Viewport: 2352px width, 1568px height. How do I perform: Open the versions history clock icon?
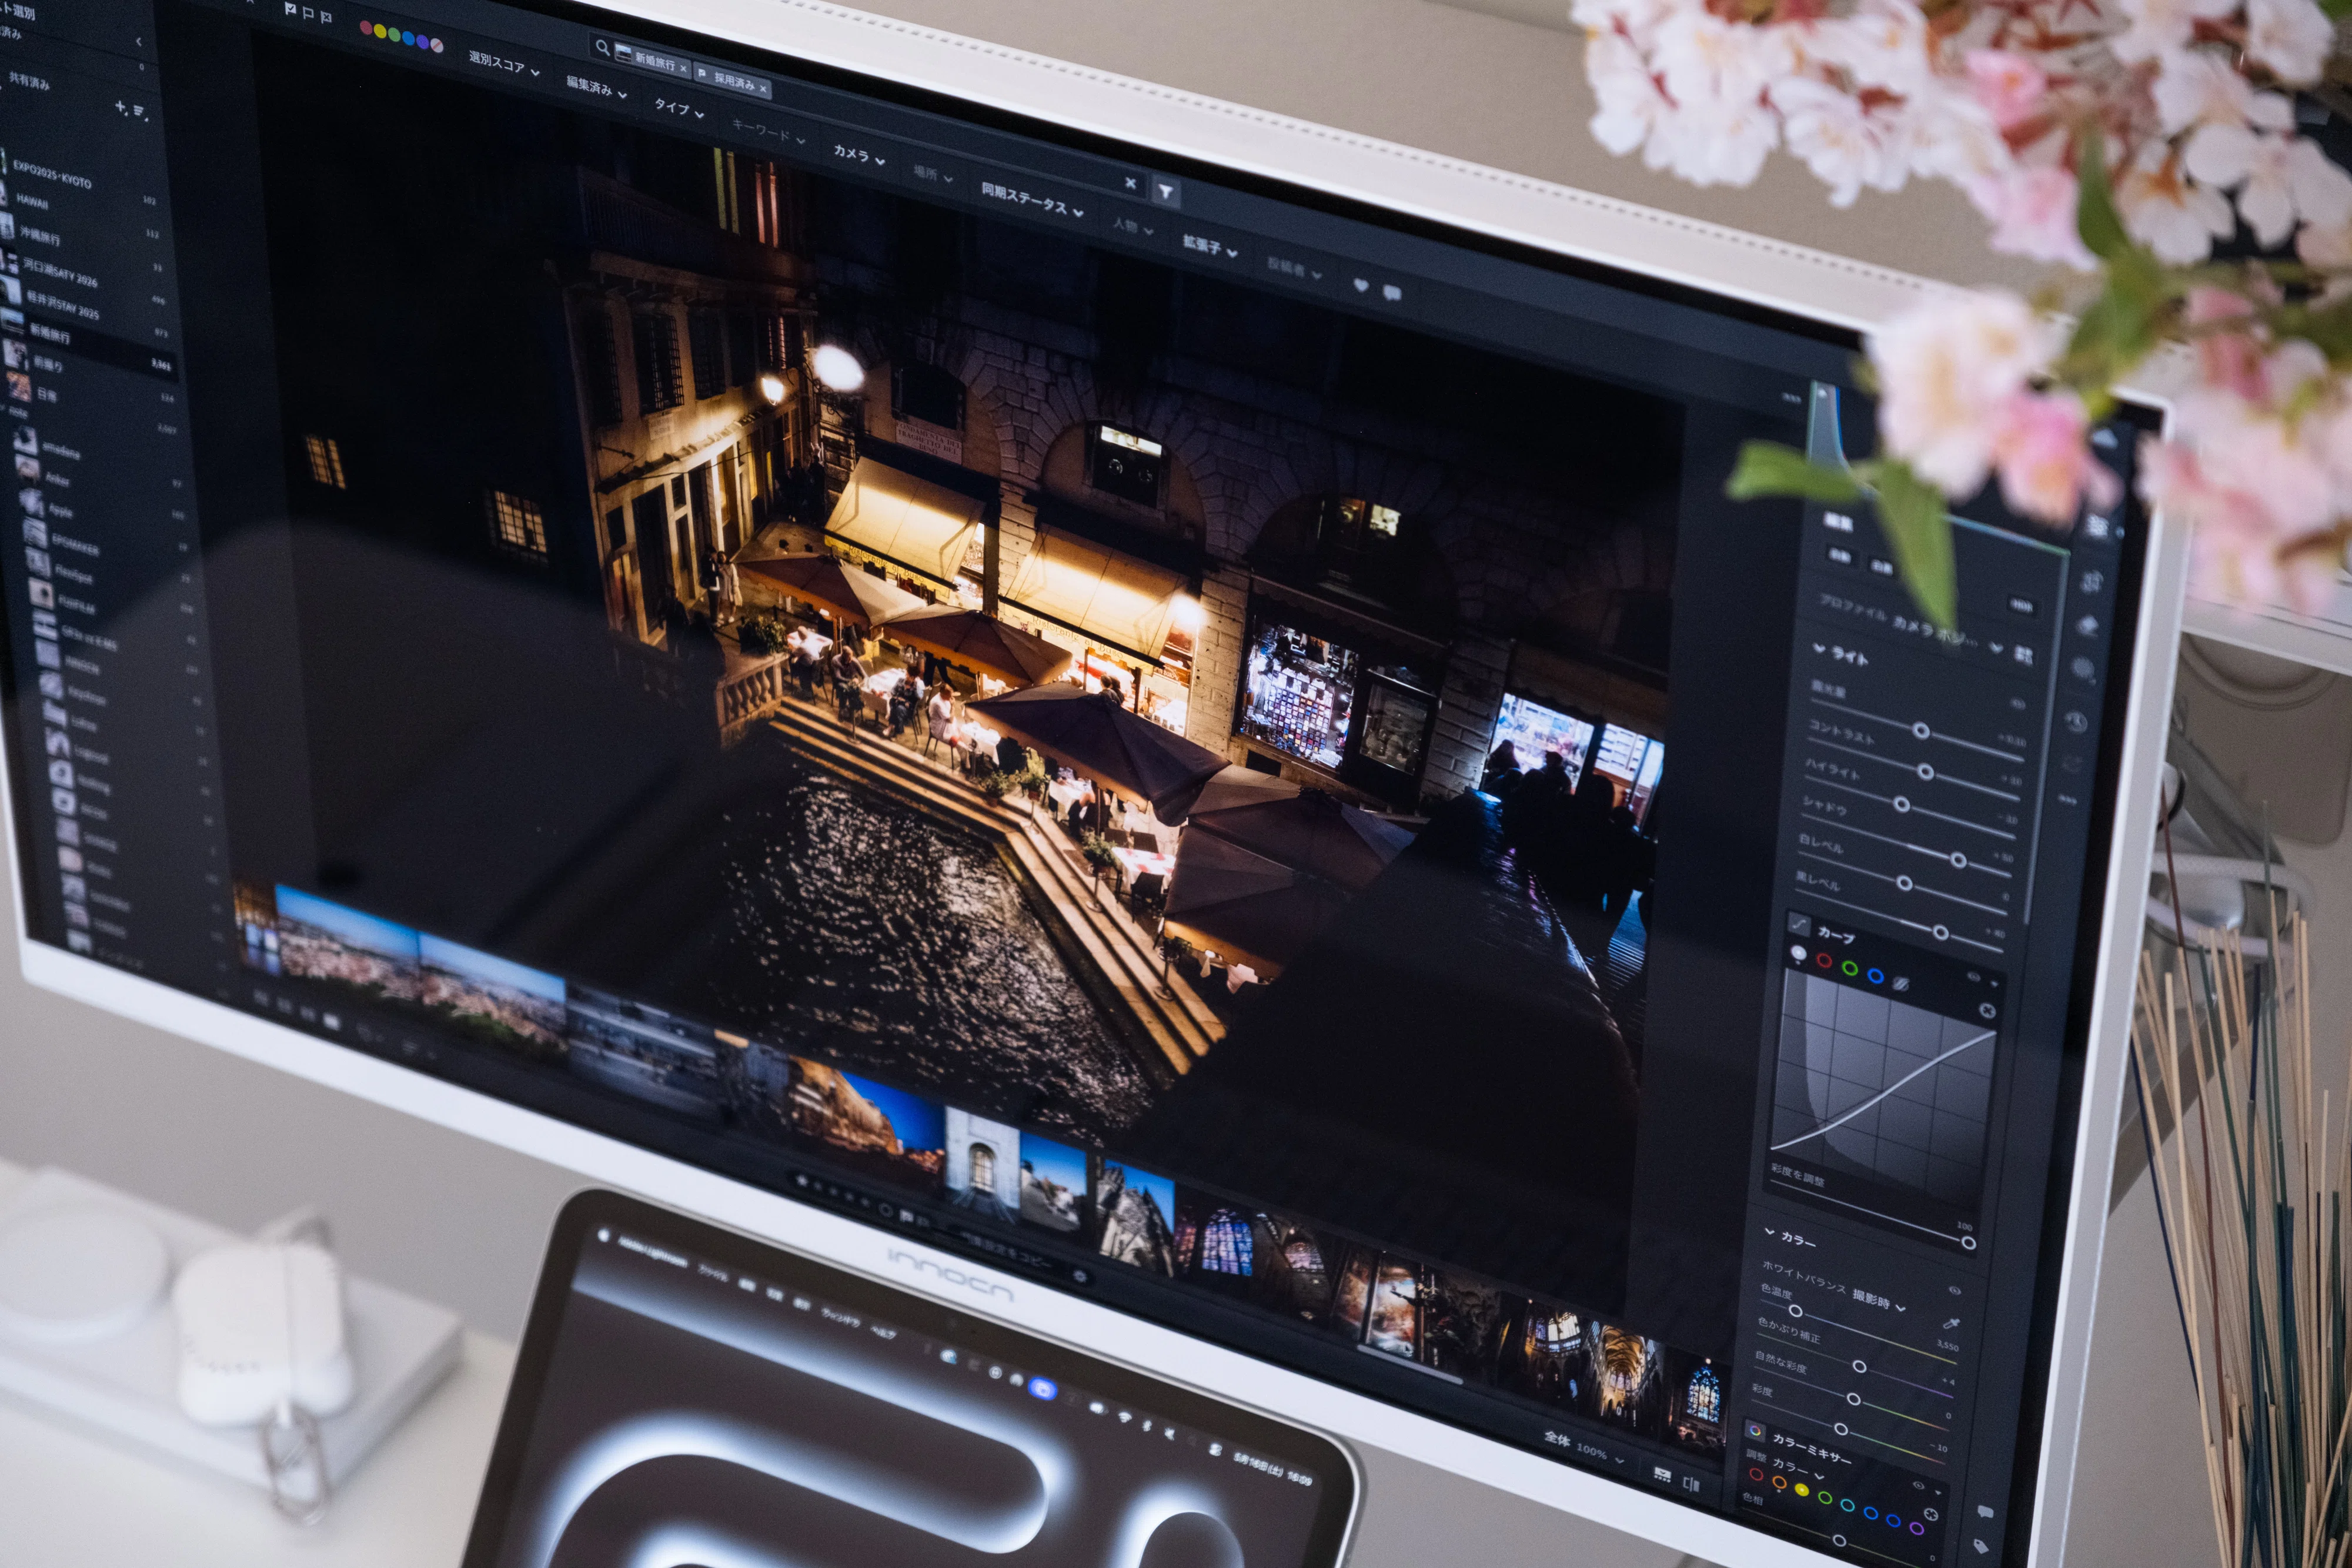click(x=2076, y=722)
